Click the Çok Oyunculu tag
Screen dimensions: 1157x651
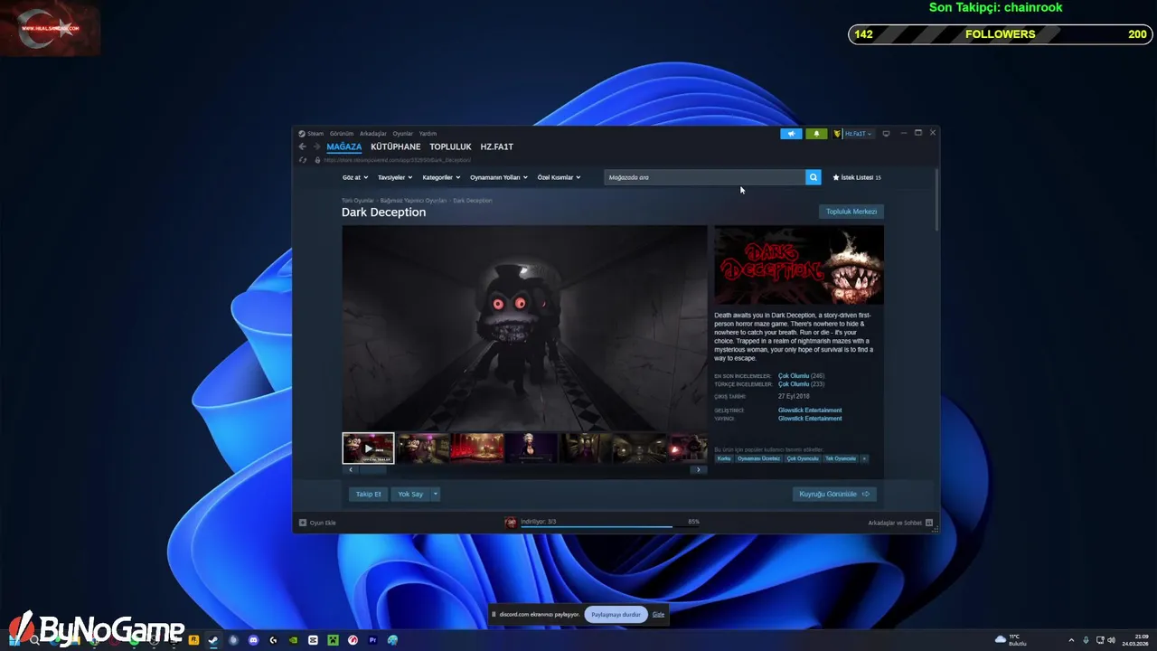pos(803,458)
